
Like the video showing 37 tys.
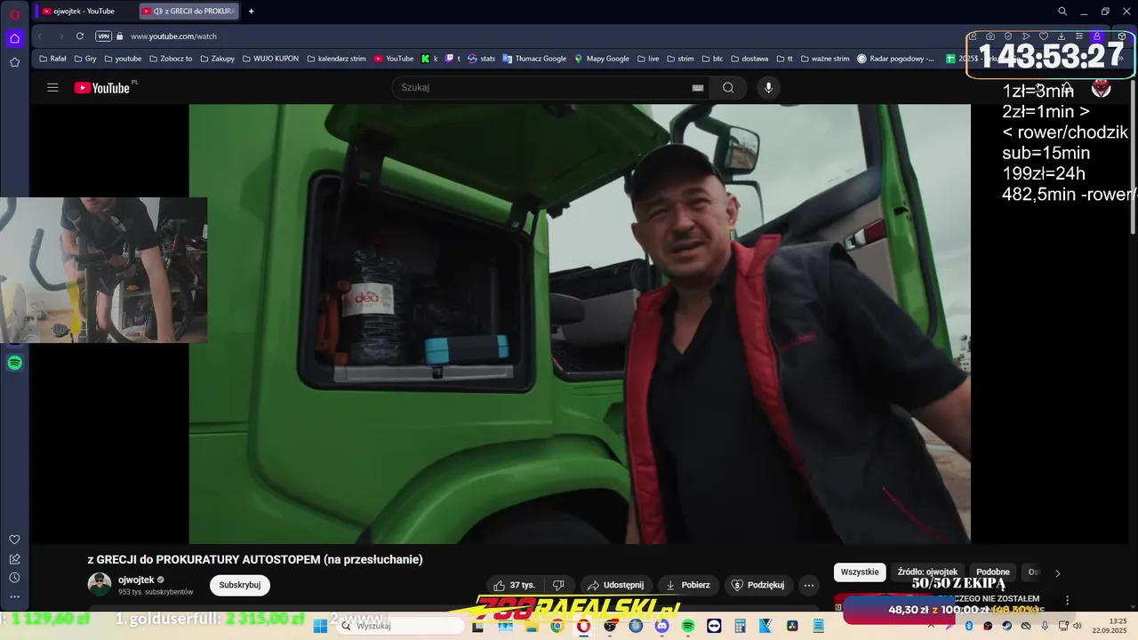pos(517,585)
